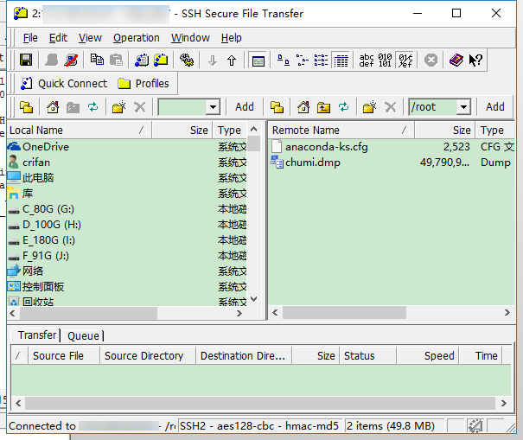Create new folder in local pane
The width and height of the screenshot is (523, 440).
118,107
